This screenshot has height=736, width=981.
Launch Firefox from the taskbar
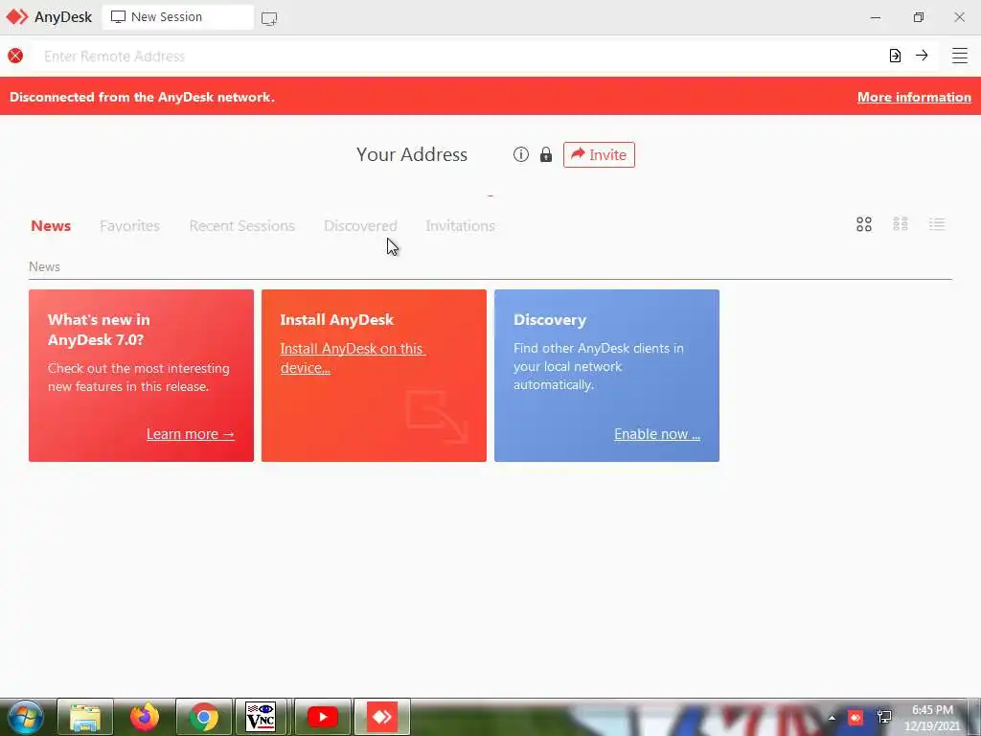point(145,717)
